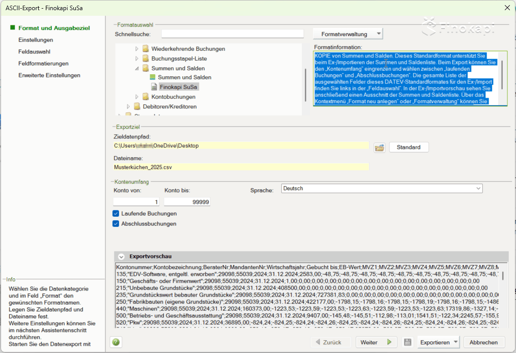Screen dimensions: 516x353
Task: Click into the Schnellsuche input field
Action: 233,34
